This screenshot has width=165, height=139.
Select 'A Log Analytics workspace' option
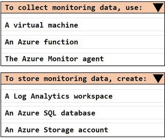point(82,96)
